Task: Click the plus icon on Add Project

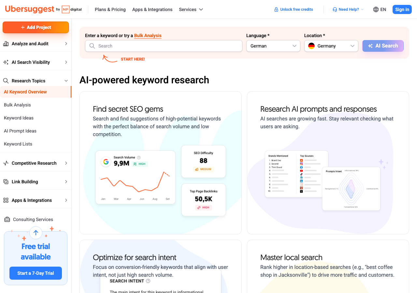Action: click(23, 27)
